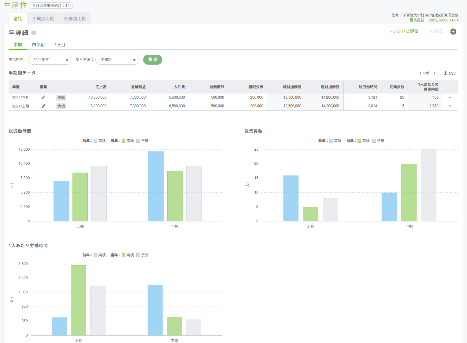This screenshot has height=343, width=467.
Task: Click the green 表示 button
Action: 153,60
